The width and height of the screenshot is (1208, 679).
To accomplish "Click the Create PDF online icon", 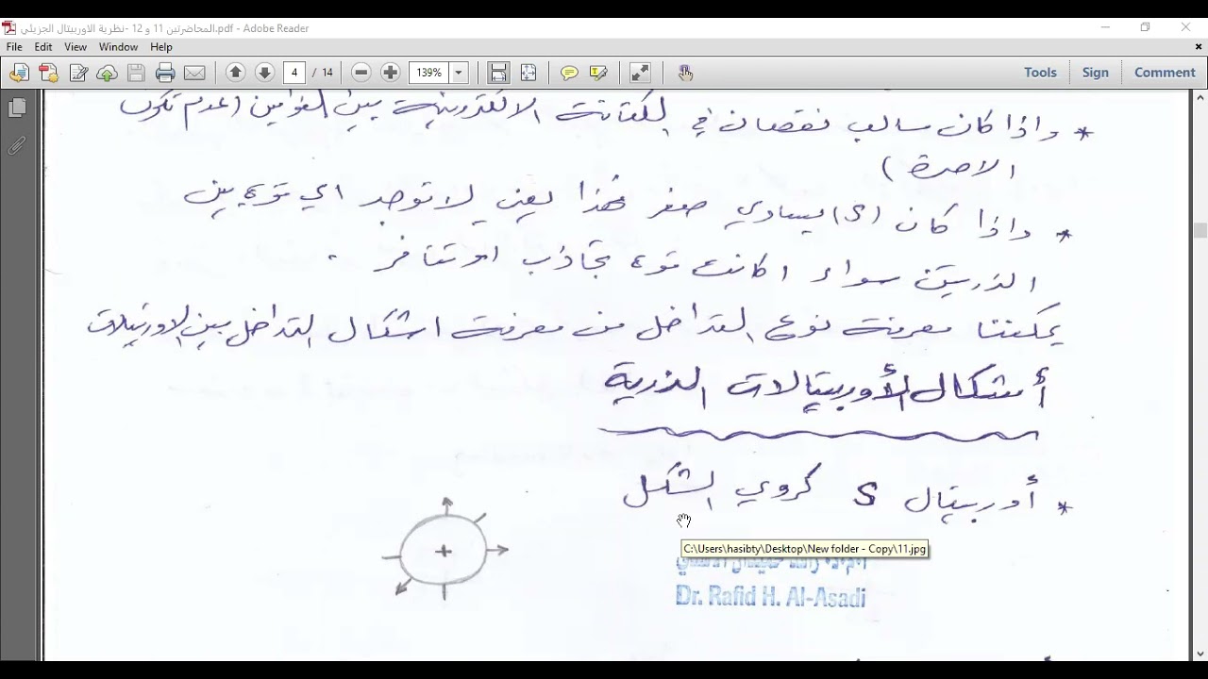I will pyautogui.click(x=48, y=73).
